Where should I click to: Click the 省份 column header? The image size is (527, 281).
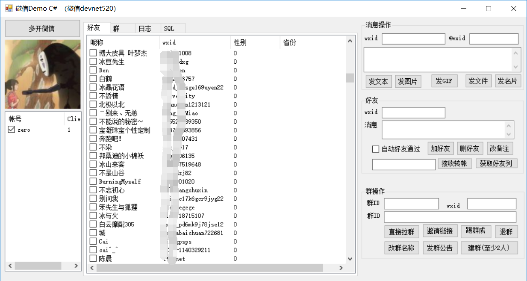313,42
